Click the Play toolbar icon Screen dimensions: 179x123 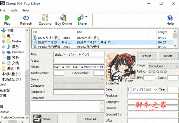pyautogui.click(x=7, y=18)
